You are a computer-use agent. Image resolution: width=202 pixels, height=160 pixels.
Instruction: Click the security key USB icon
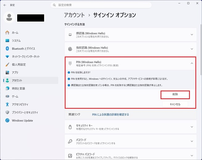[x=70, y=127]
